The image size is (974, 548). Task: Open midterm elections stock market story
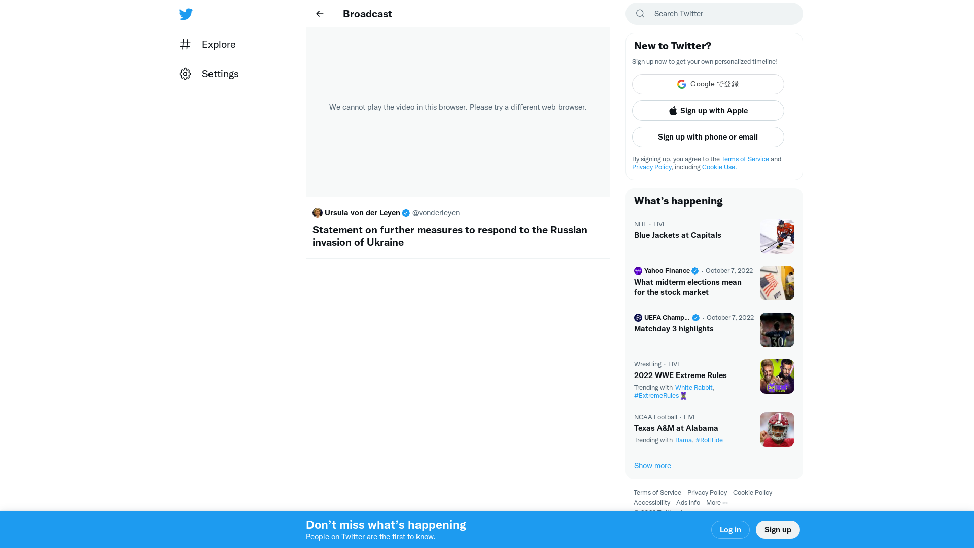click(688, 287)
